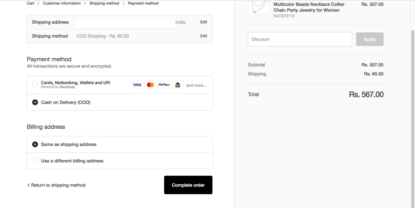Image resolution: width=415 pixels, height=208 pixels.
Task: Click the netbanking bank building icon
Action: 178,85
